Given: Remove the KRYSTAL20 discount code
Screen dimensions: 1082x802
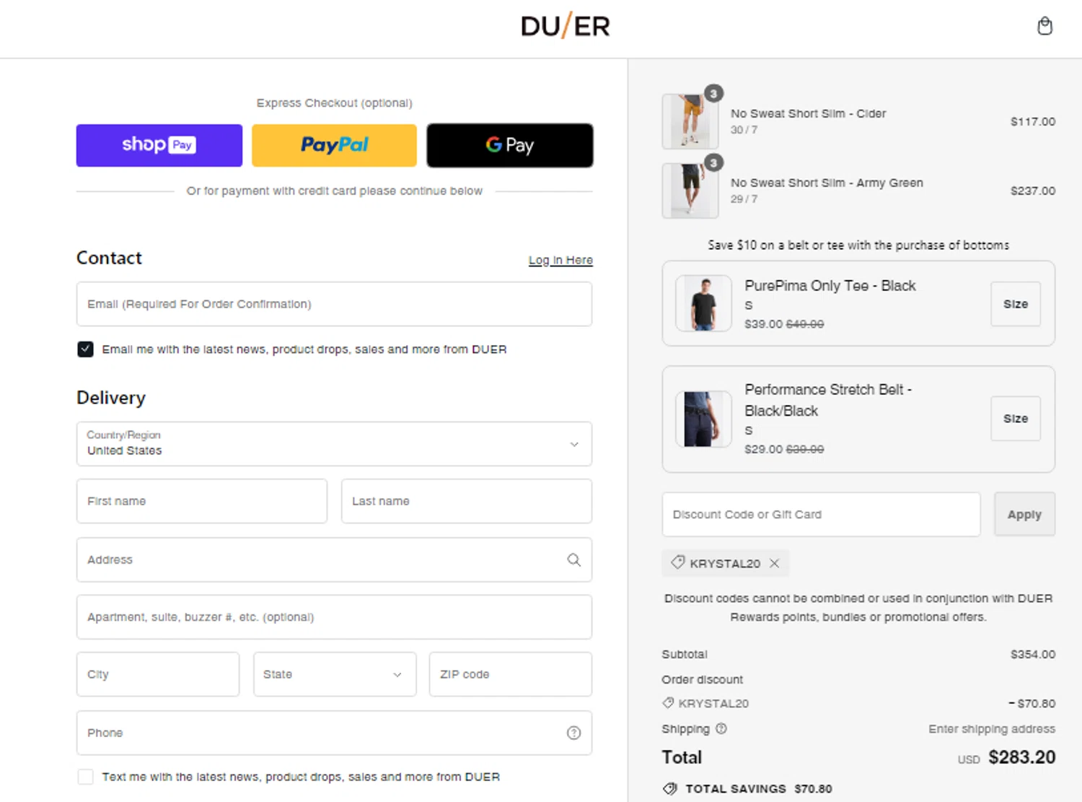Looking at the screenshot, I should [x=774, y=563].
